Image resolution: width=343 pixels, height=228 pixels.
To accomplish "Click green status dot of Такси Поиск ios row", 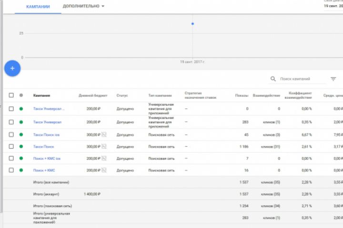I will coord(21,134).
